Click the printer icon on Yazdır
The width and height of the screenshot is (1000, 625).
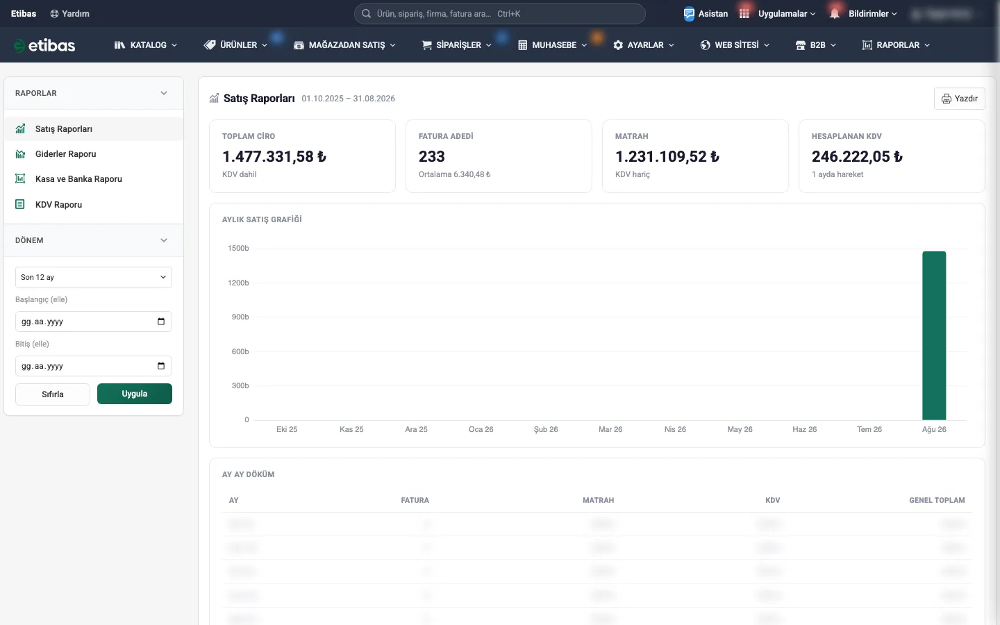[947, 99]
